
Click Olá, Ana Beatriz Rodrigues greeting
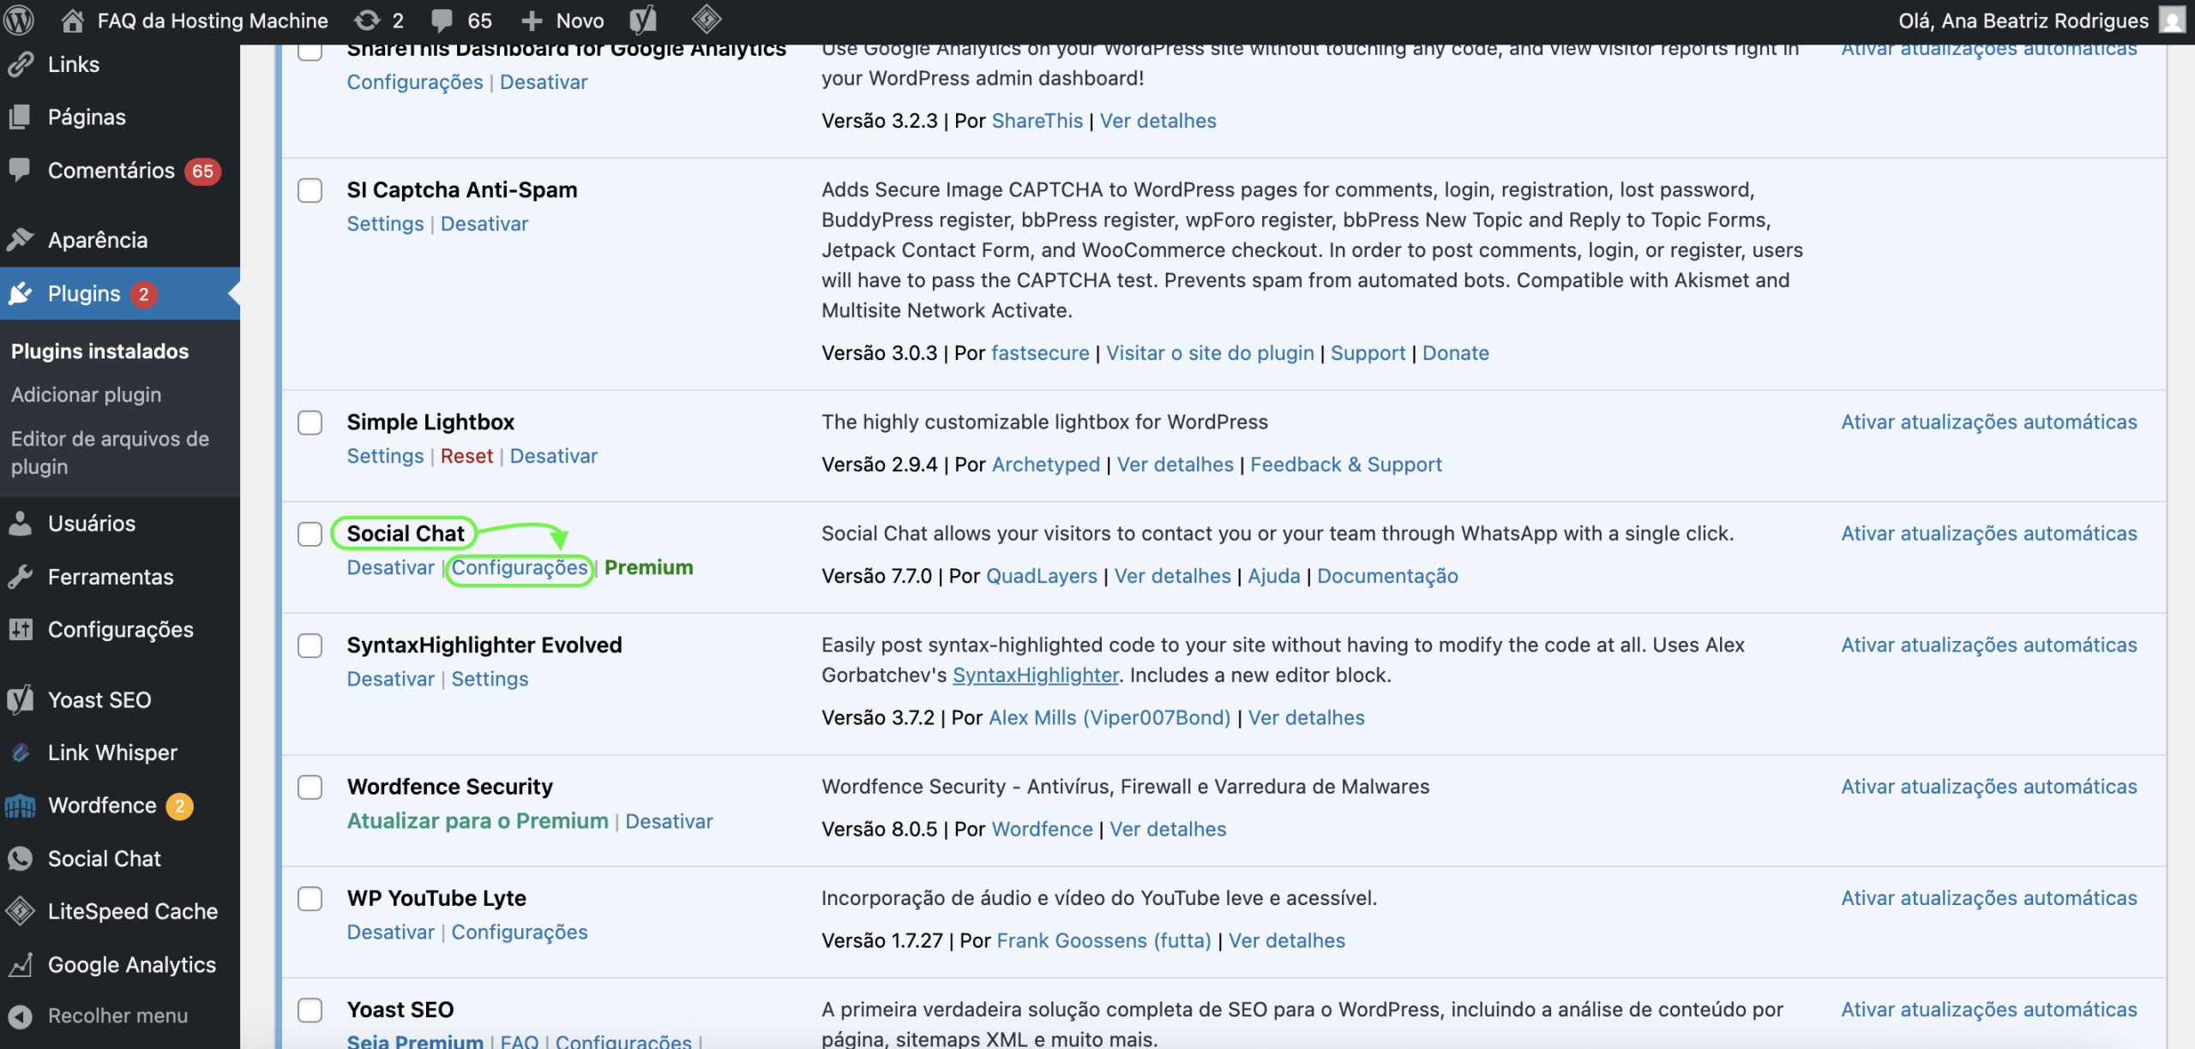2024,21
